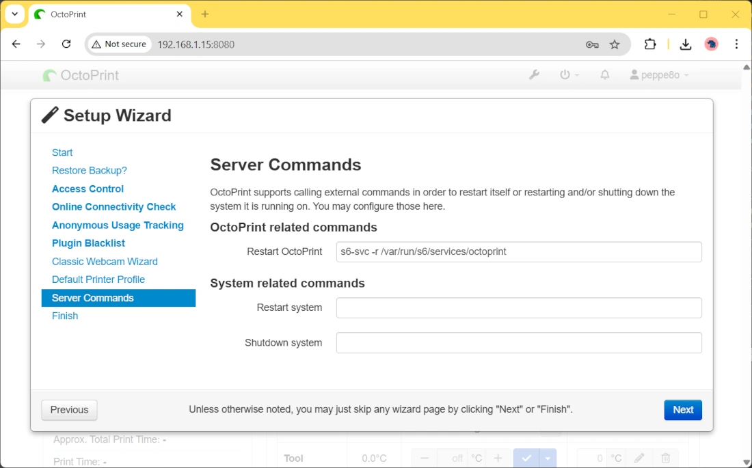The height and width of the screenshot is (468, 752).
Task: Open the saved passwords key icon
Action: click(x=592, y=44)
